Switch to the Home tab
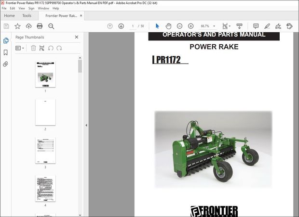The image size is (299, 217). (9, 15)
